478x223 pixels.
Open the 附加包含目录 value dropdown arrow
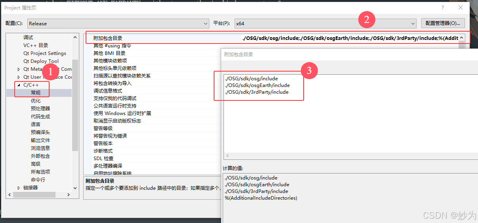pyautogui.click(x=461, y=38)
